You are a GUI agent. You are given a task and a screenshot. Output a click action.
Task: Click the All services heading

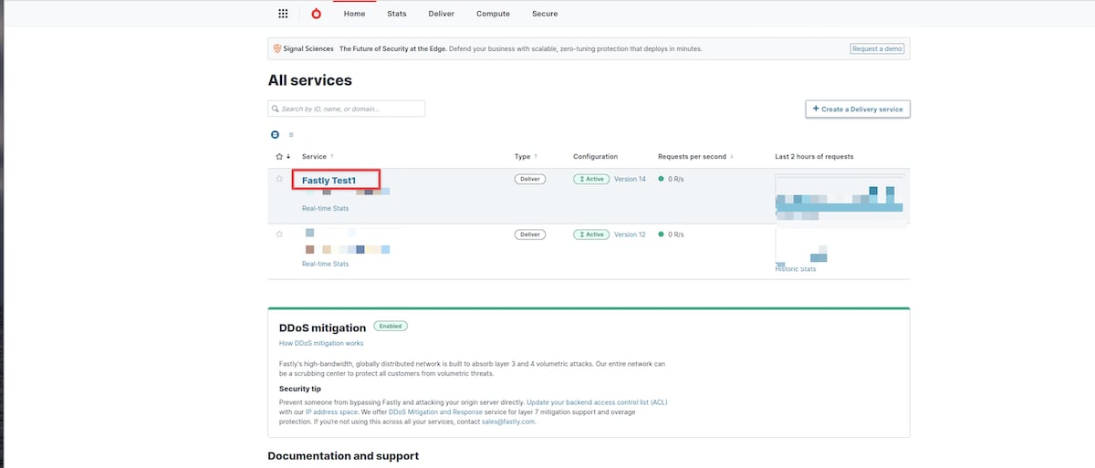[x=309, y=80]
